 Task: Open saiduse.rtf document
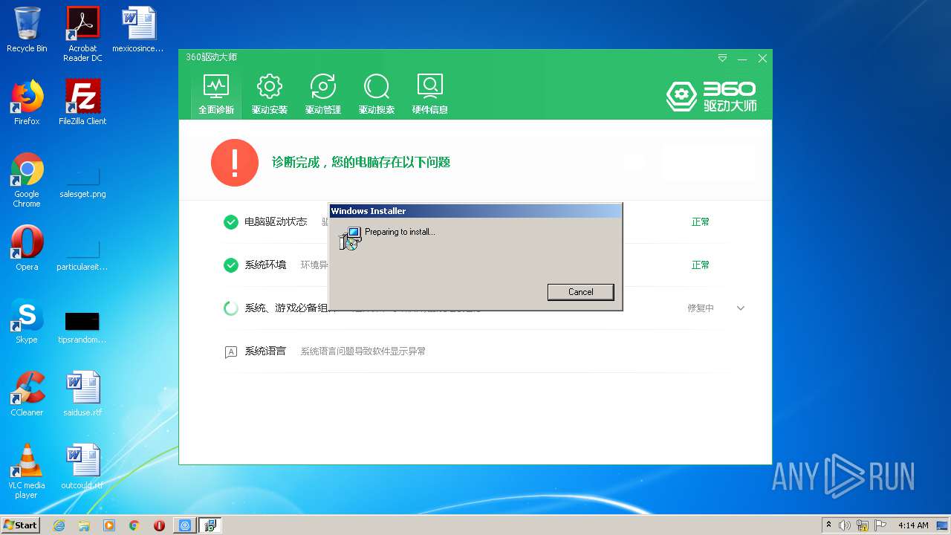82,394
